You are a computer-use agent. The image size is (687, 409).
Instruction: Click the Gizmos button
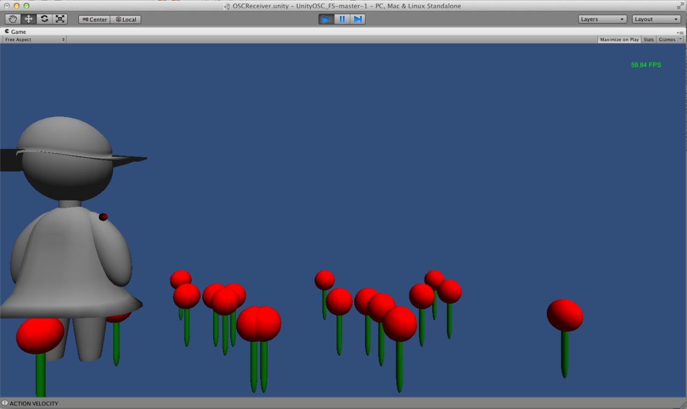tap(667, 40)
